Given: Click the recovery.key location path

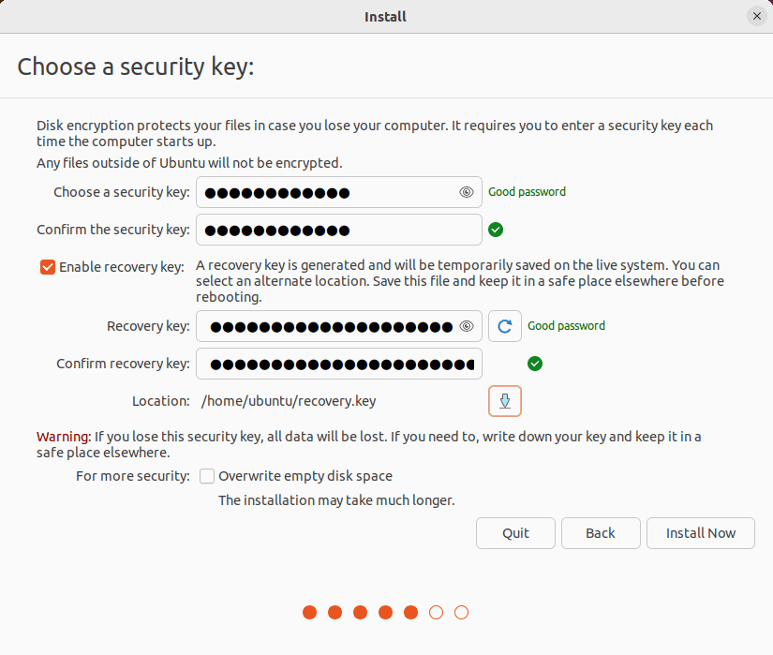Looking at the screenshot, I should [x=289, y=401].
